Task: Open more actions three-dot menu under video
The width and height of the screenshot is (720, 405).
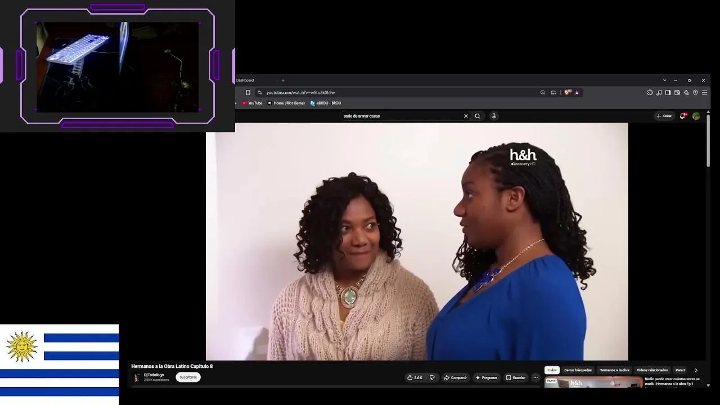Action: (535, 377)
